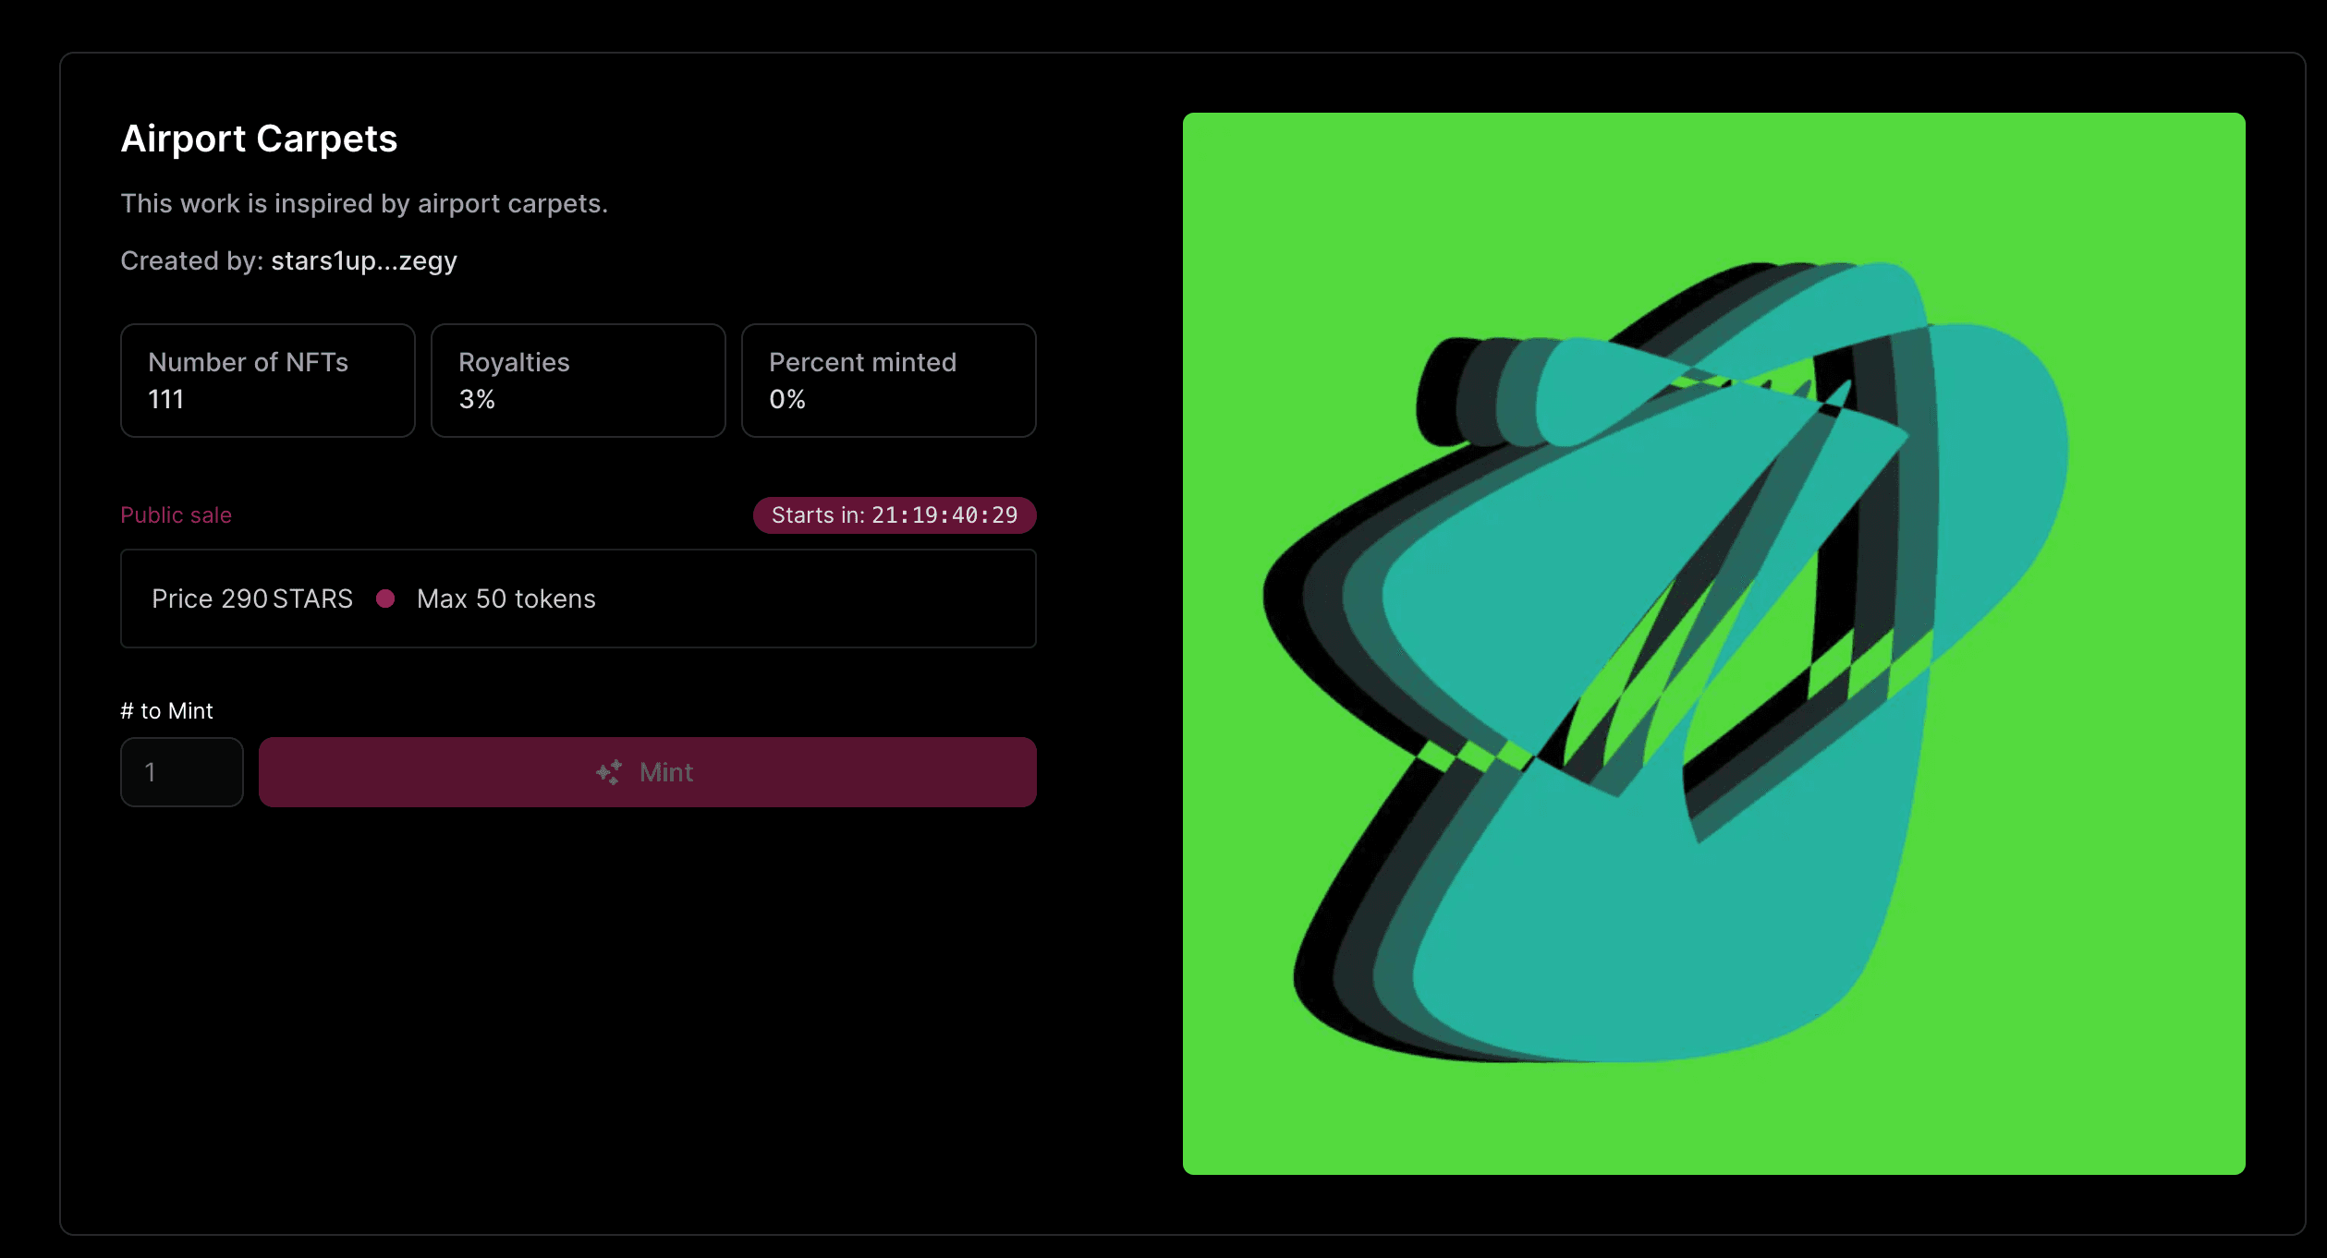Click the pink dot separator icon
2327x1258 pixels.
pos(385,599)
